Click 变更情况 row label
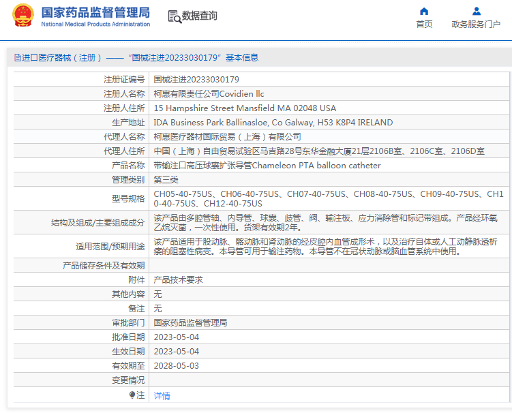 [x=128, y=380]
